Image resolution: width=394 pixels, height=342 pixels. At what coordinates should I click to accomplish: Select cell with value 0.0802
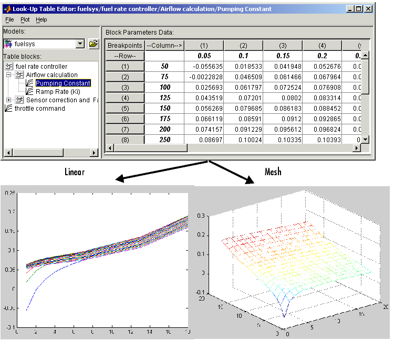coord(283,98)
